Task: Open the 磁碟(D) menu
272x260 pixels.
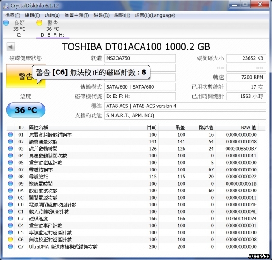Action: (x=102, y=15)
